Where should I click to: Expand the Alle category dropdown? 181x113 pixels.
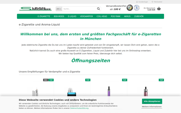click(59, 9)
